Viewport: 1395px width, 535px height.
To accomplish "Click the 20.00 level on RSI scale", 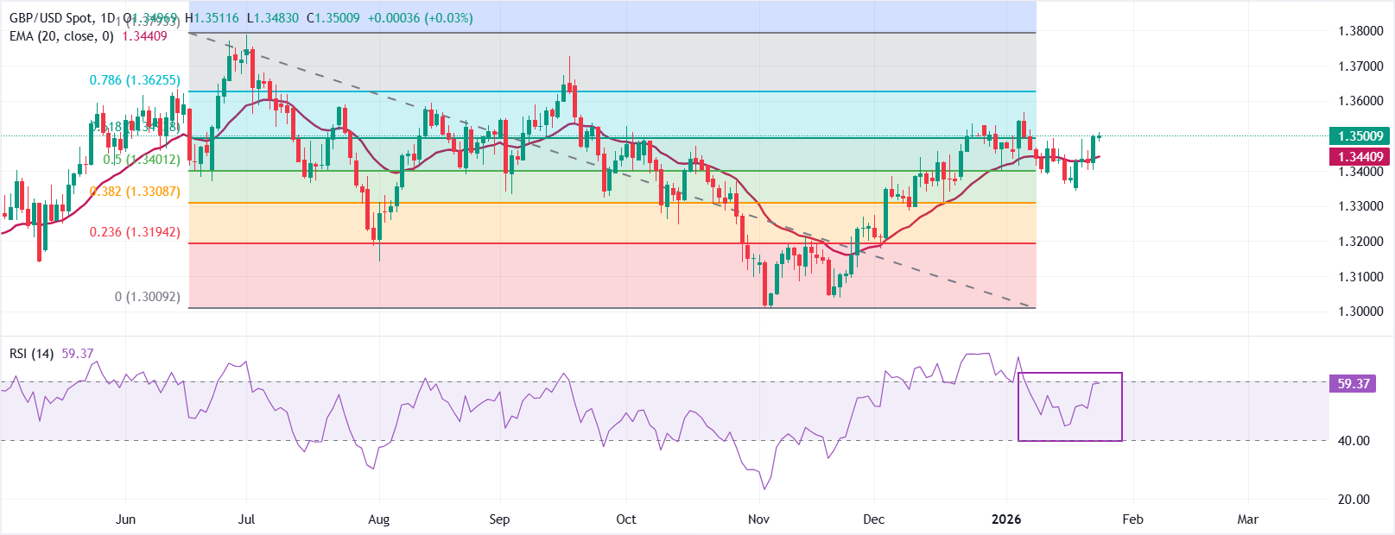I will click(x=1354, y=500).
